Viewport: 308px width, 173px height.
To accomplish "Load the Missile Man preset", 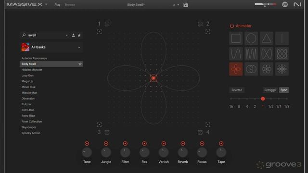I will pyautogui.click(x=51, y=93).
